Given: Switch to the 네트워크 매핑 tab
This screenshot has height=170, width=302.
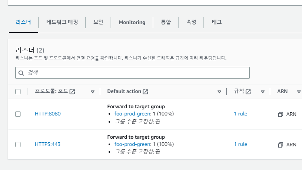Looking at the screenshot, I should (x=62, y=22).
